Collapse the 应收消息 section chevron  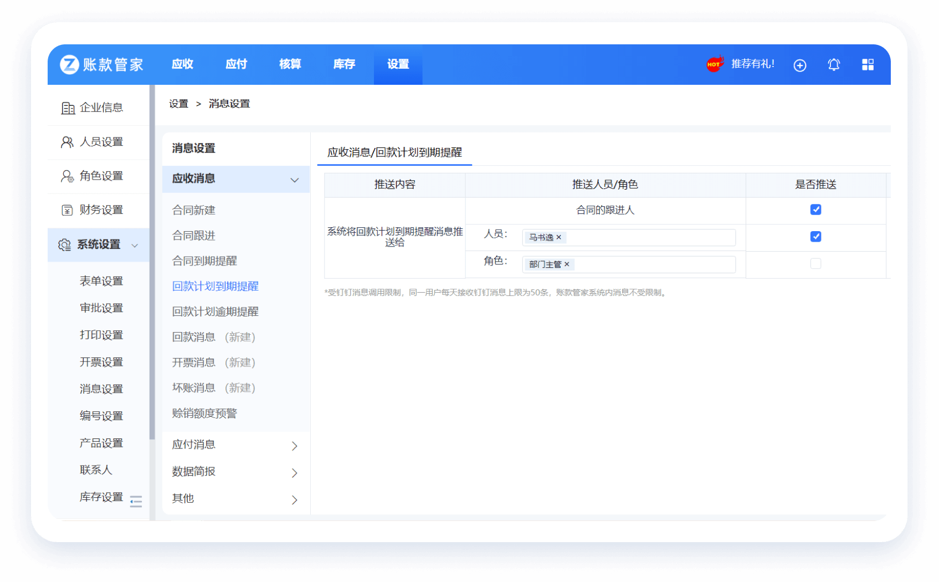click(x=295, y=180)
